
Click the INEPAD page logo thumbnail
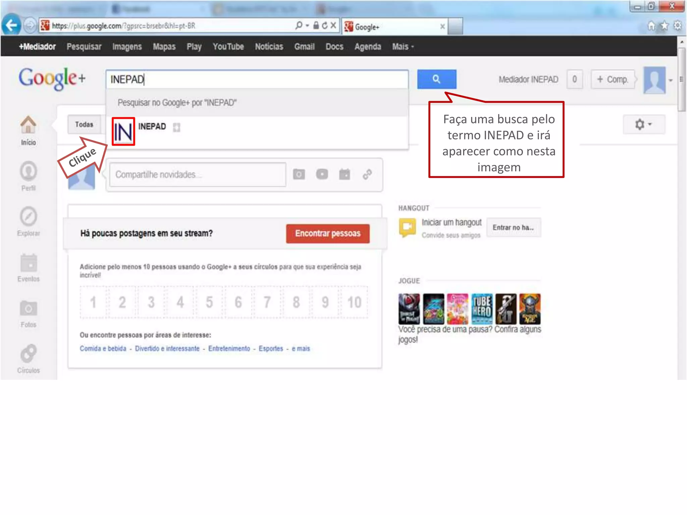[x=123, y=131]
